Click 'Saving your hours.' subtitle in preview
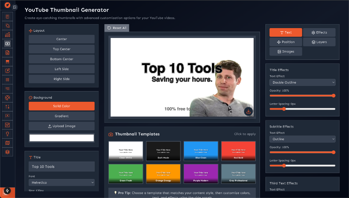The image size is (349, 198). pyautogui.click(x=182, y=80)
